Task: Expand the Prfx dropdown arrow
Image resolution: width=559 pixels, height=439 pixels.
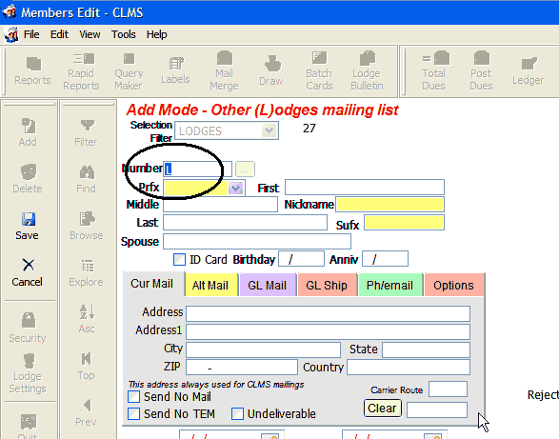Action: point(235,188)
